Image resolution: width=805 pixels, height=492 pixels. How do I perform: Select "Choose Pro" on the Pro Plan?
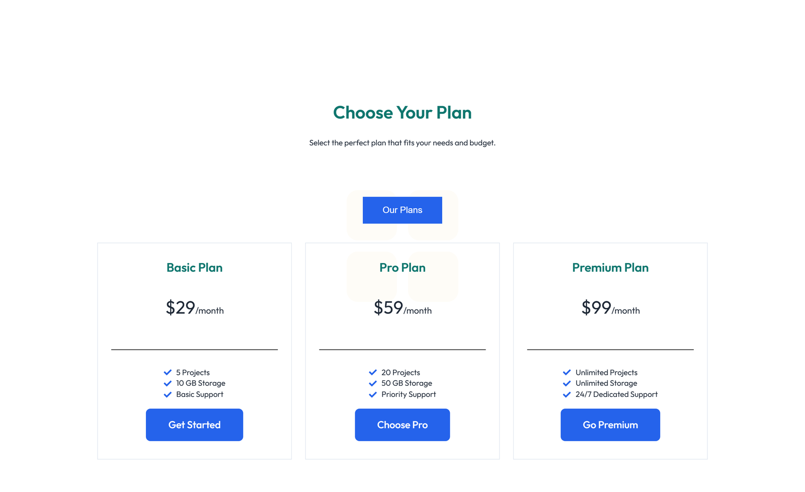[x=402, y=425]
